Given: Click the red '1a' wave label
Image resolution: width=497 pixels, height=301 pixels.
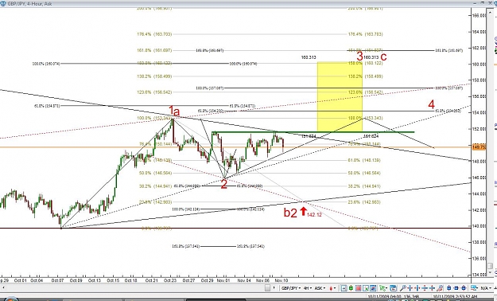Looking at the screenshot, I should [174, 111].
